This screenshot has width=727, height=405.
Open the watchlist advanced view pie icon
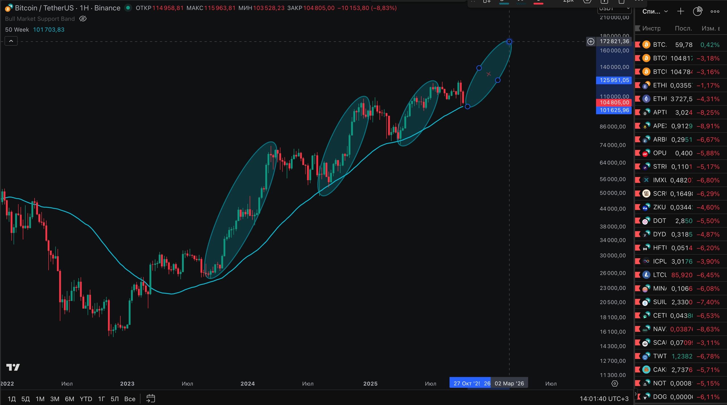pos(697,11)
